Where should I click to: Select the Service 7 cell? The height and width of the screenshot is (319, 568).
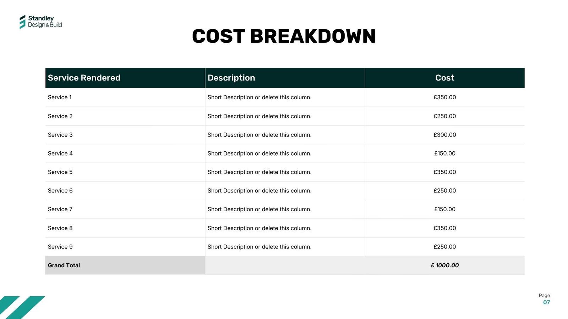60,209
